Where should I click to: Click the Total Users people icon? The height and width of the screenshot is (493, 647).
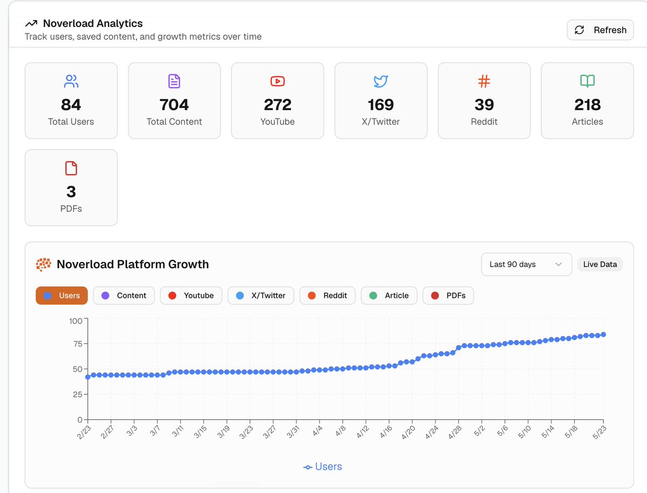coord(71,81)
